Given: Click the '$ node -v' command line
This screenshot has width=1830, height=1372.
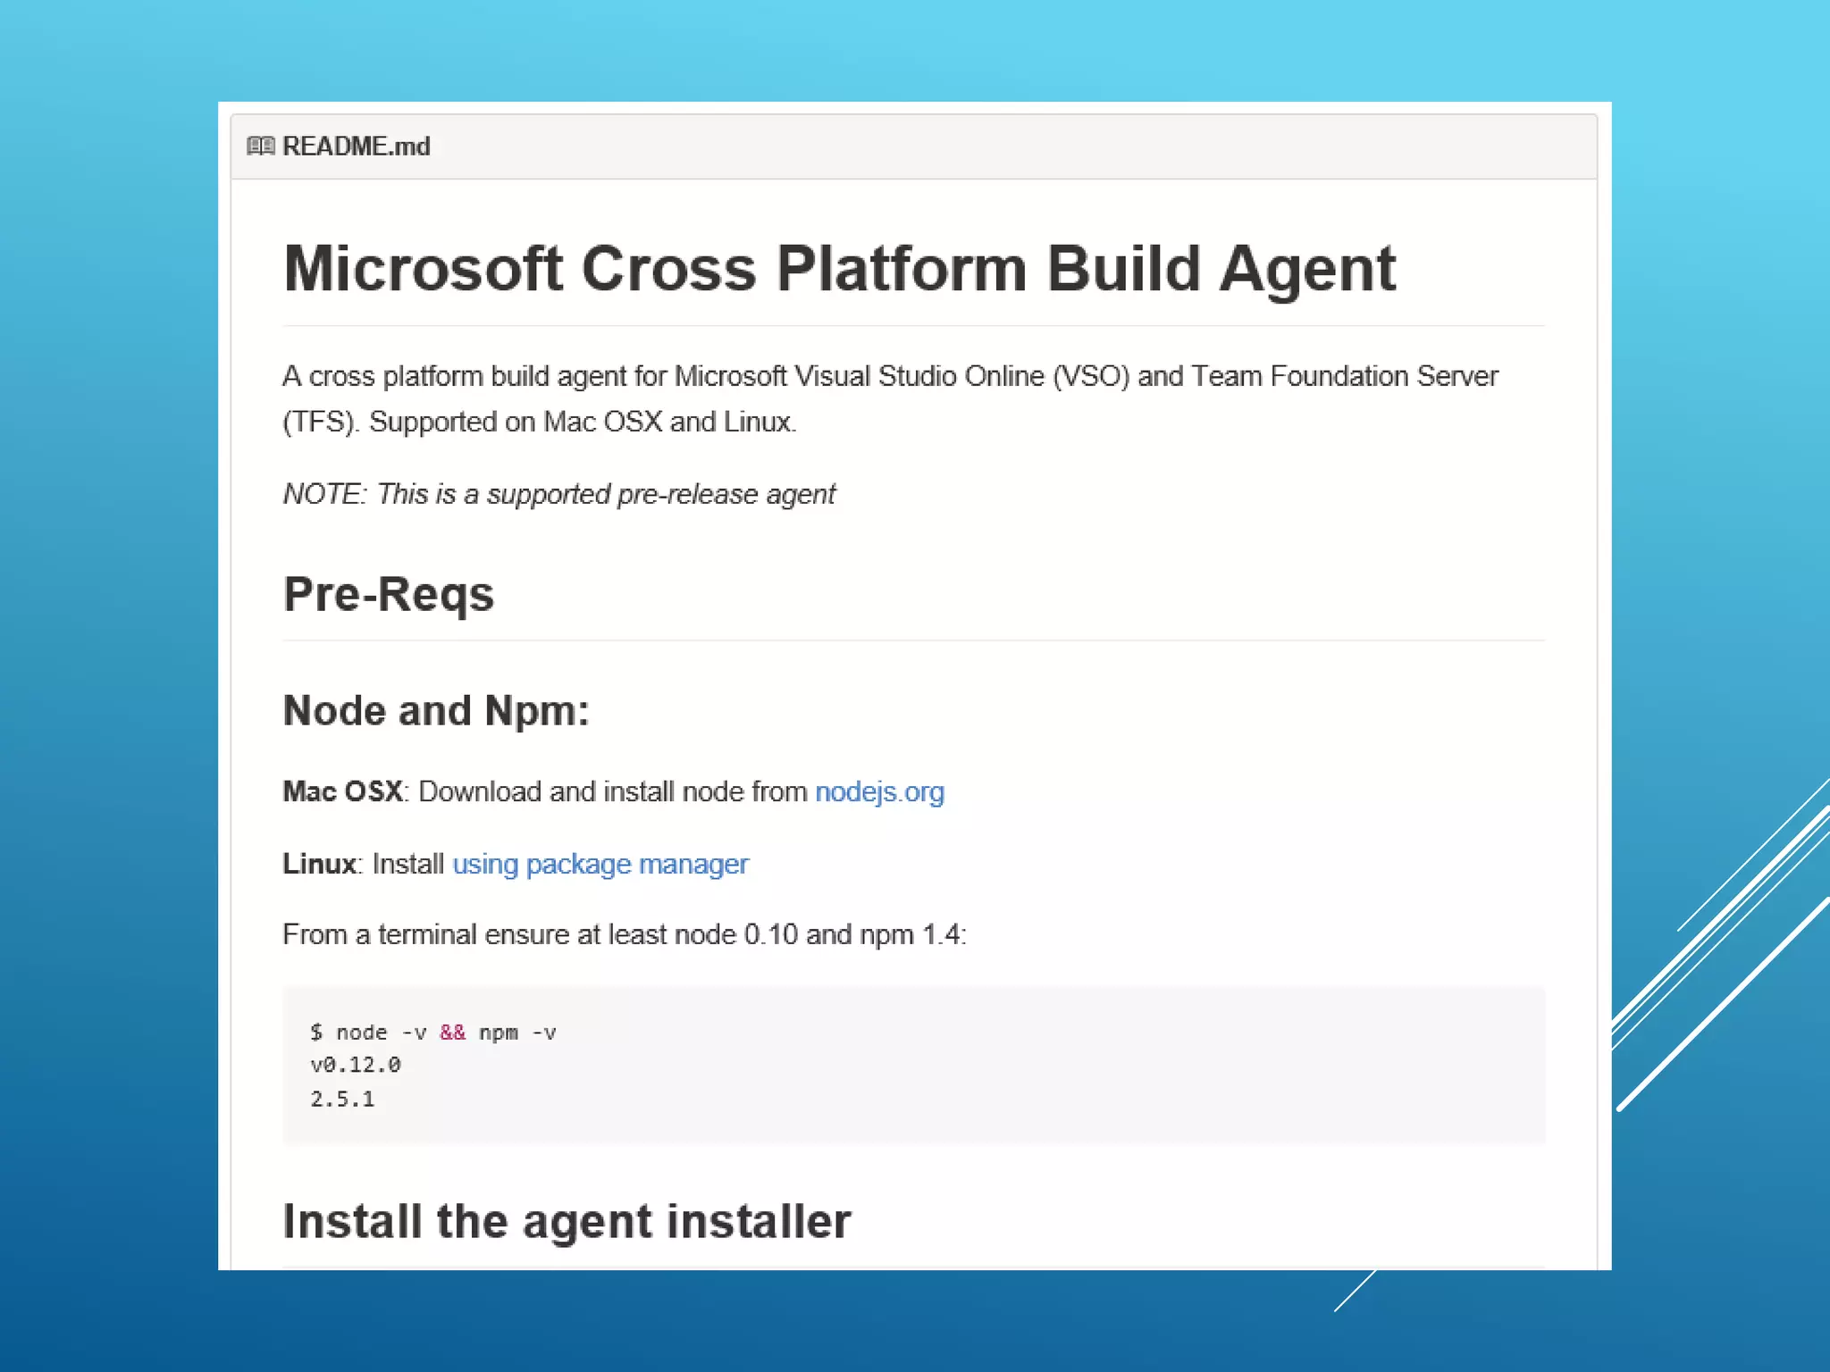Looking at the screenshot, I should [367, 1033].
